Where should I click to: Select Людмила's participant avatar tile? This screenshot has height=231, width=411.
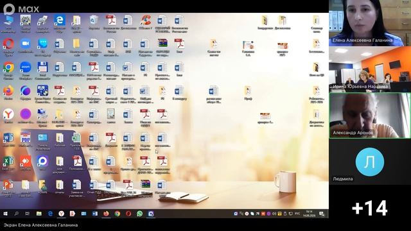click(370, 162)
